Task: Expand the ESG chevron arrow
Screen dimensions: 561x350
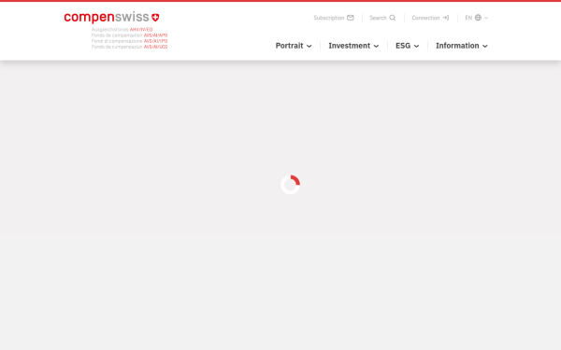Action: pos(416,46)
